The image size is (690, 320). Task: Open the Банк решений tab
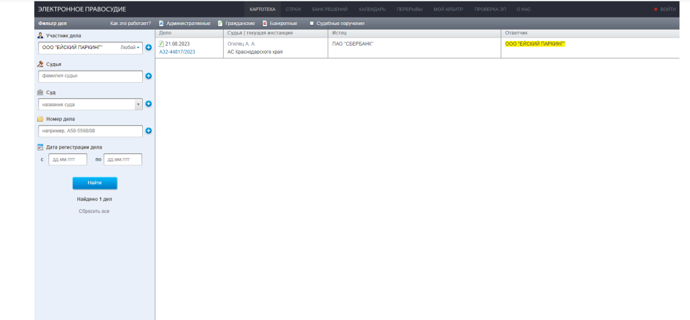click(x=330, y=9)
